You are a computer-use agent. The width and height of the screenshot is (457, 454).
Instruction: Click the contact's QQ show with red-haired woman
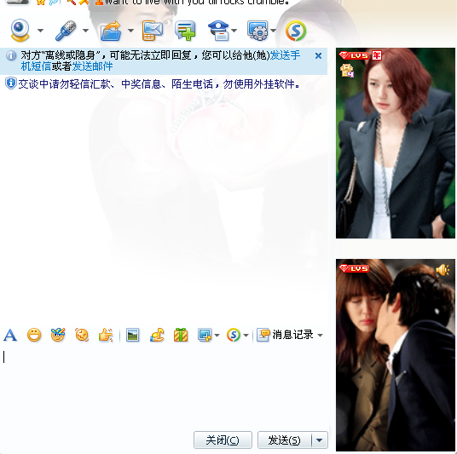point(396,143)
